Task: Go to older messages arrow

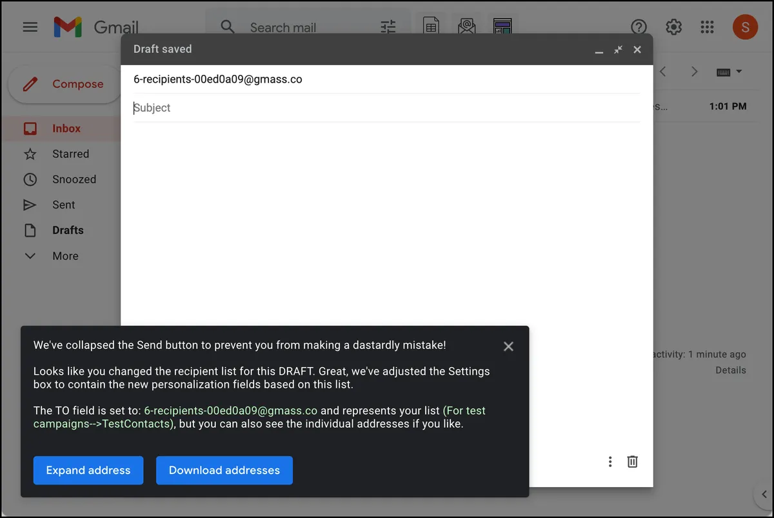Action: pyautogui.click(x=694, y=72)
